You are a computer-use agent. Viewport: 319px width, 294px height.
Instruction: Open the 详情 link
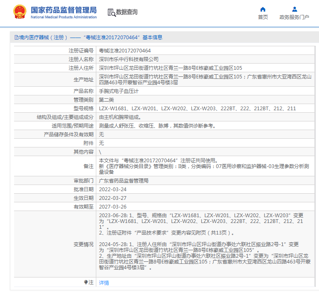tap(104, 282)
